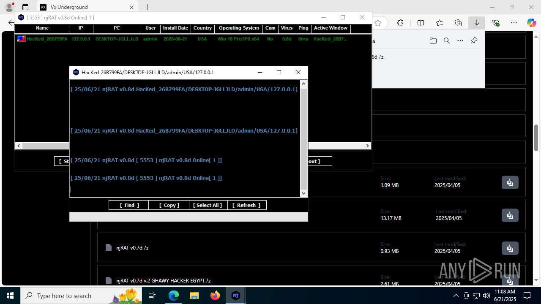Click njRAT list horizontal scroll right arrow
The height and width of the screenshot is (304, 541).
click(x=368, y=146)
